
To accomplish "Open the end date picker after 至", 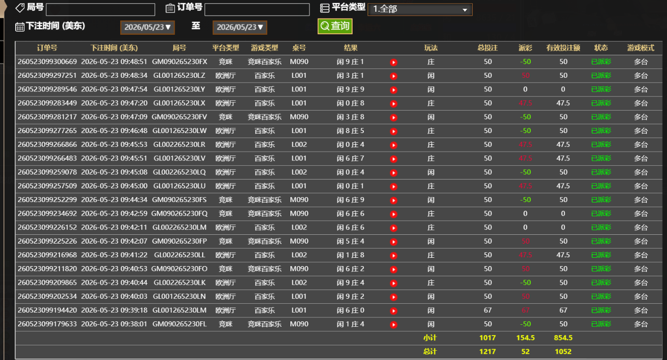I will coord(240,27).
